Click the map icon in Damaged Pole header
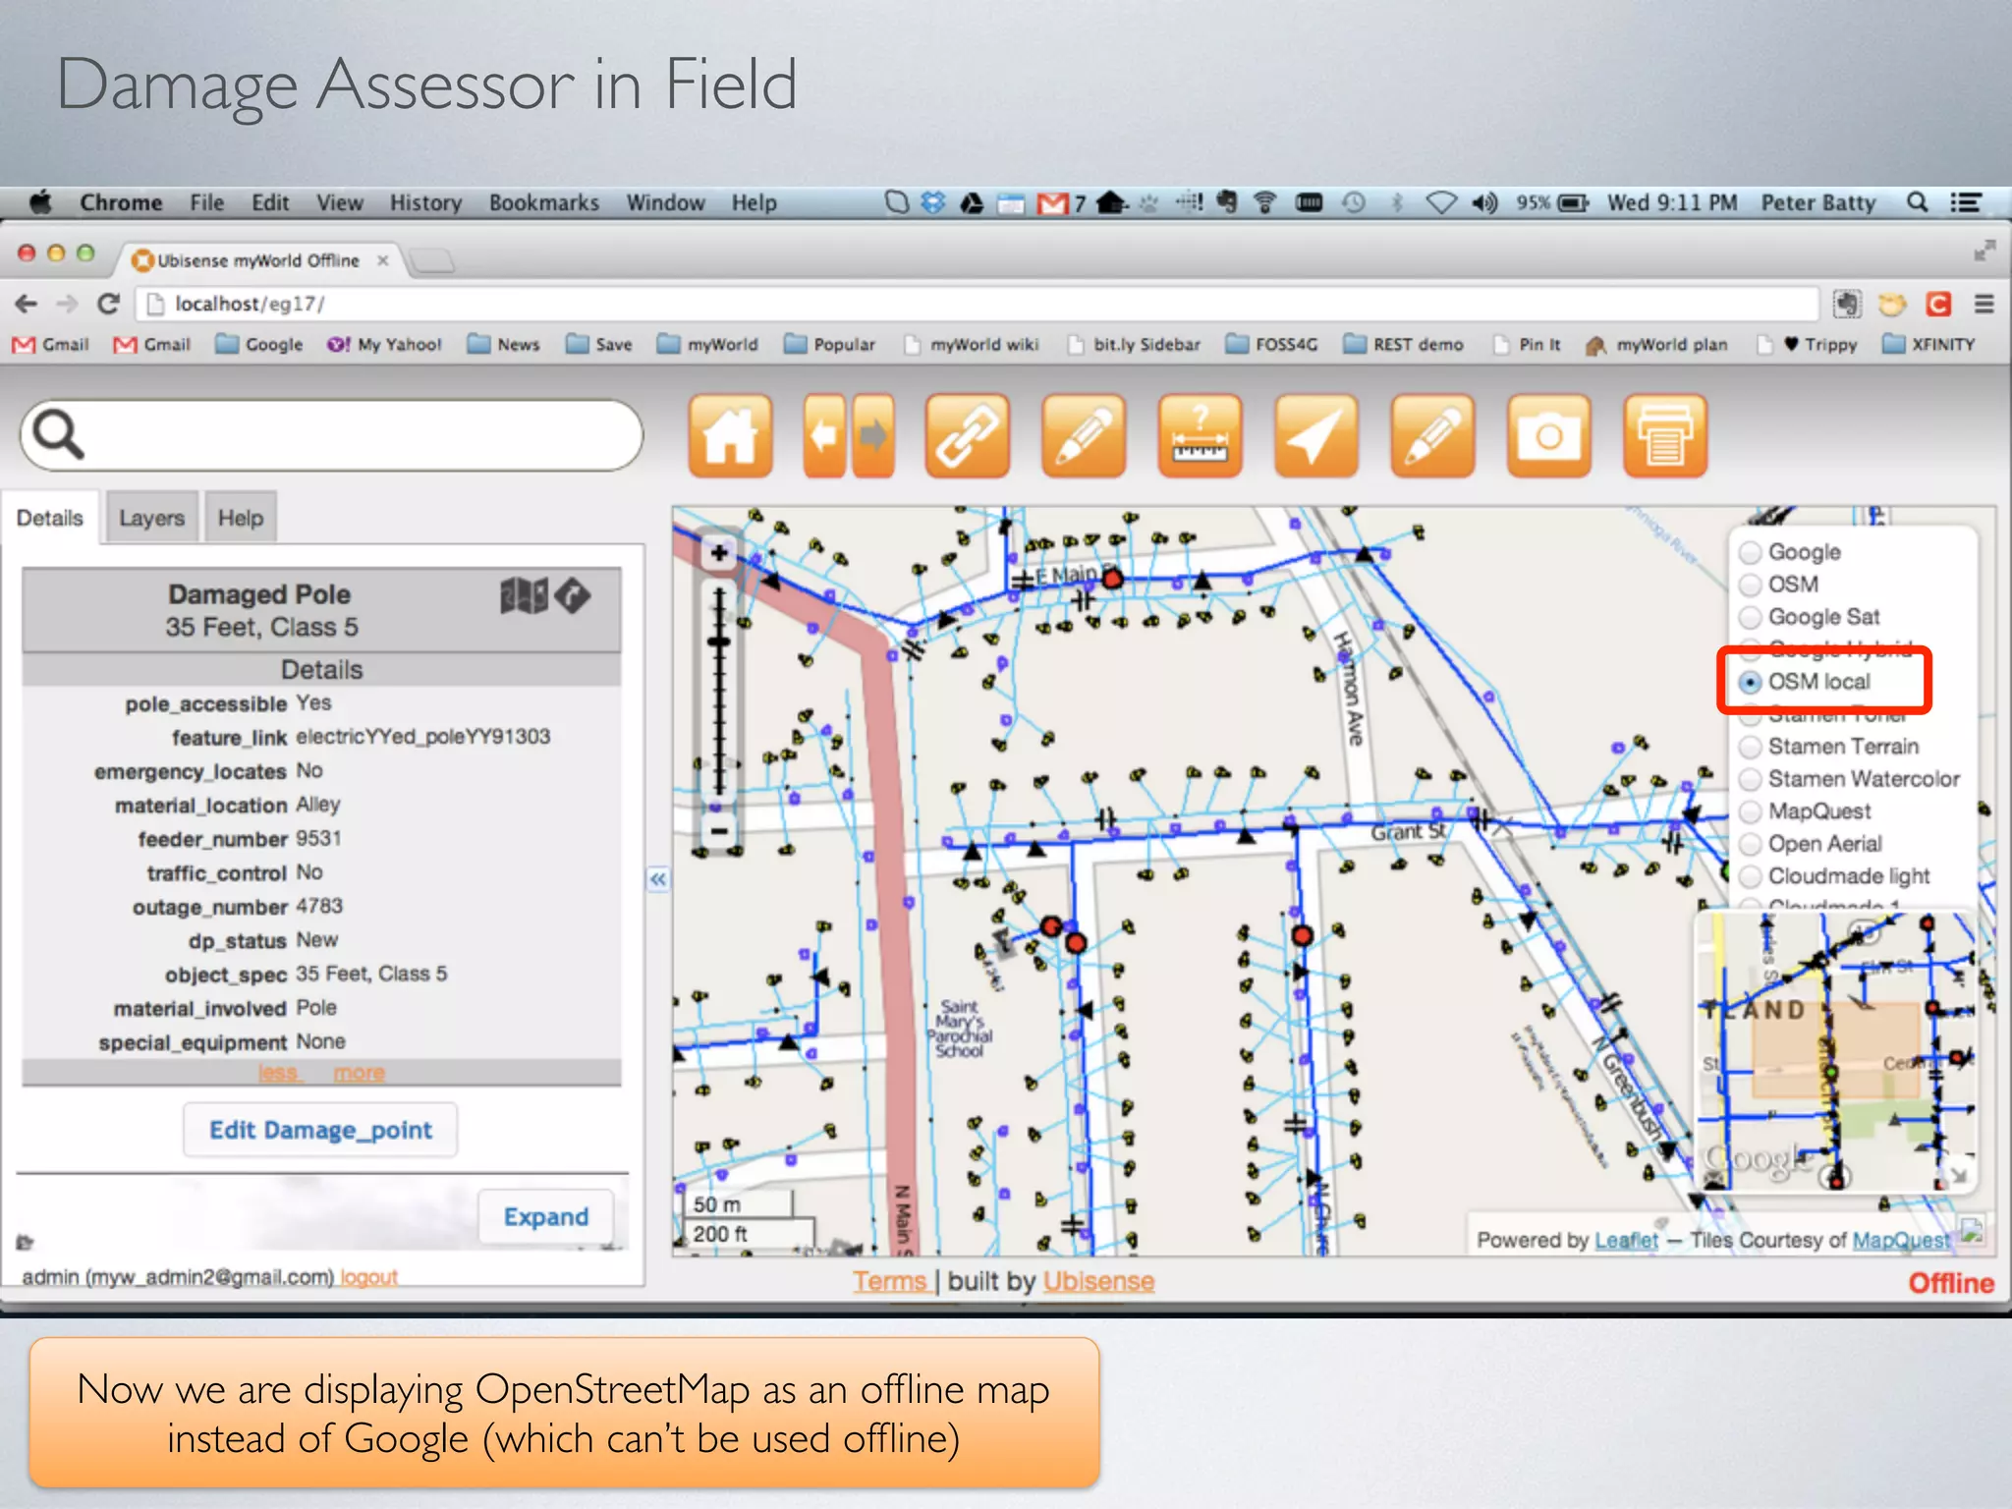Screen dimensions: 2012x1509 [x=524, y=595]
